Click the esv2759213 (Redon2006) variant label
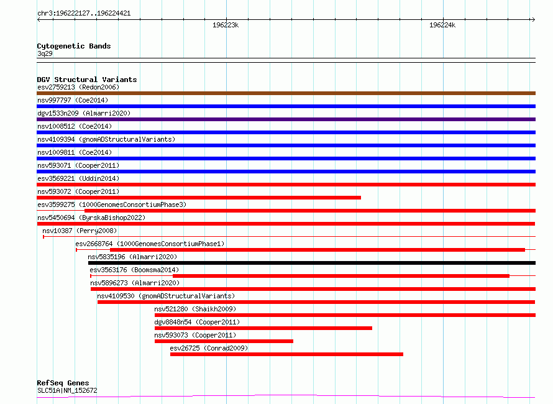Viewport: 553px width, 404px height. click(x=78, y=87)
